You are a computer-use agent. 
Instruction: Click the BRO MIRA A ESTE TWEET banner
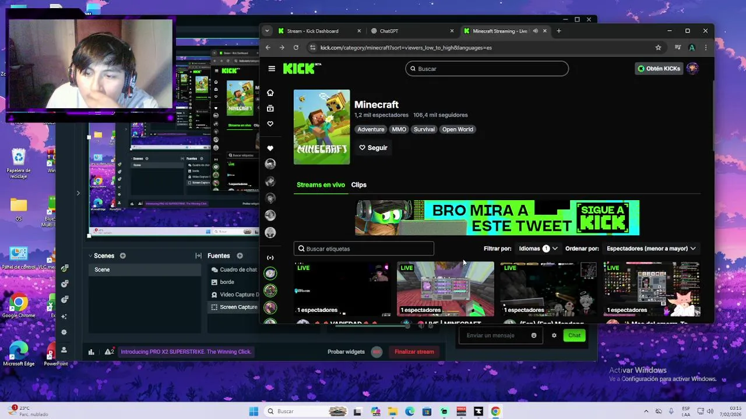click(x=497, y=218)
